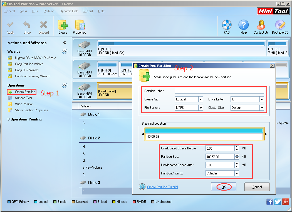Open the General menu

point(10,11)
